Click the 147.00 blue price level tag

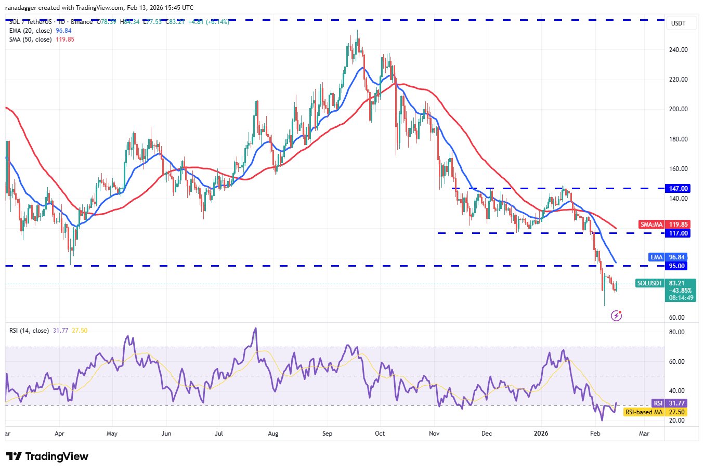pyautogui.click(x=677, y=189)
